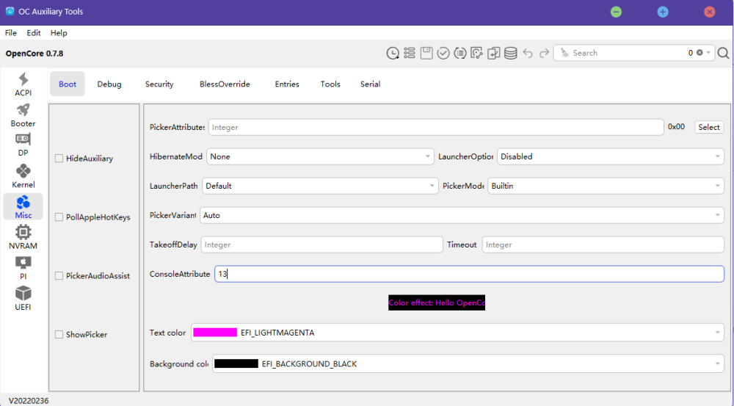The image size is (734, 406).
Task: Click the undo arrow icon
Action: point(528,53)
